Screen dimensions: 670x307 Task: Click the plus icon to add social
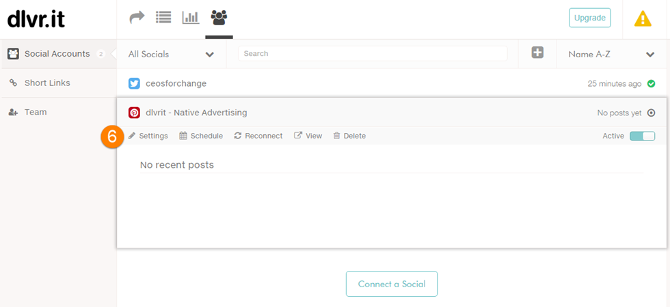pos(537,53)
